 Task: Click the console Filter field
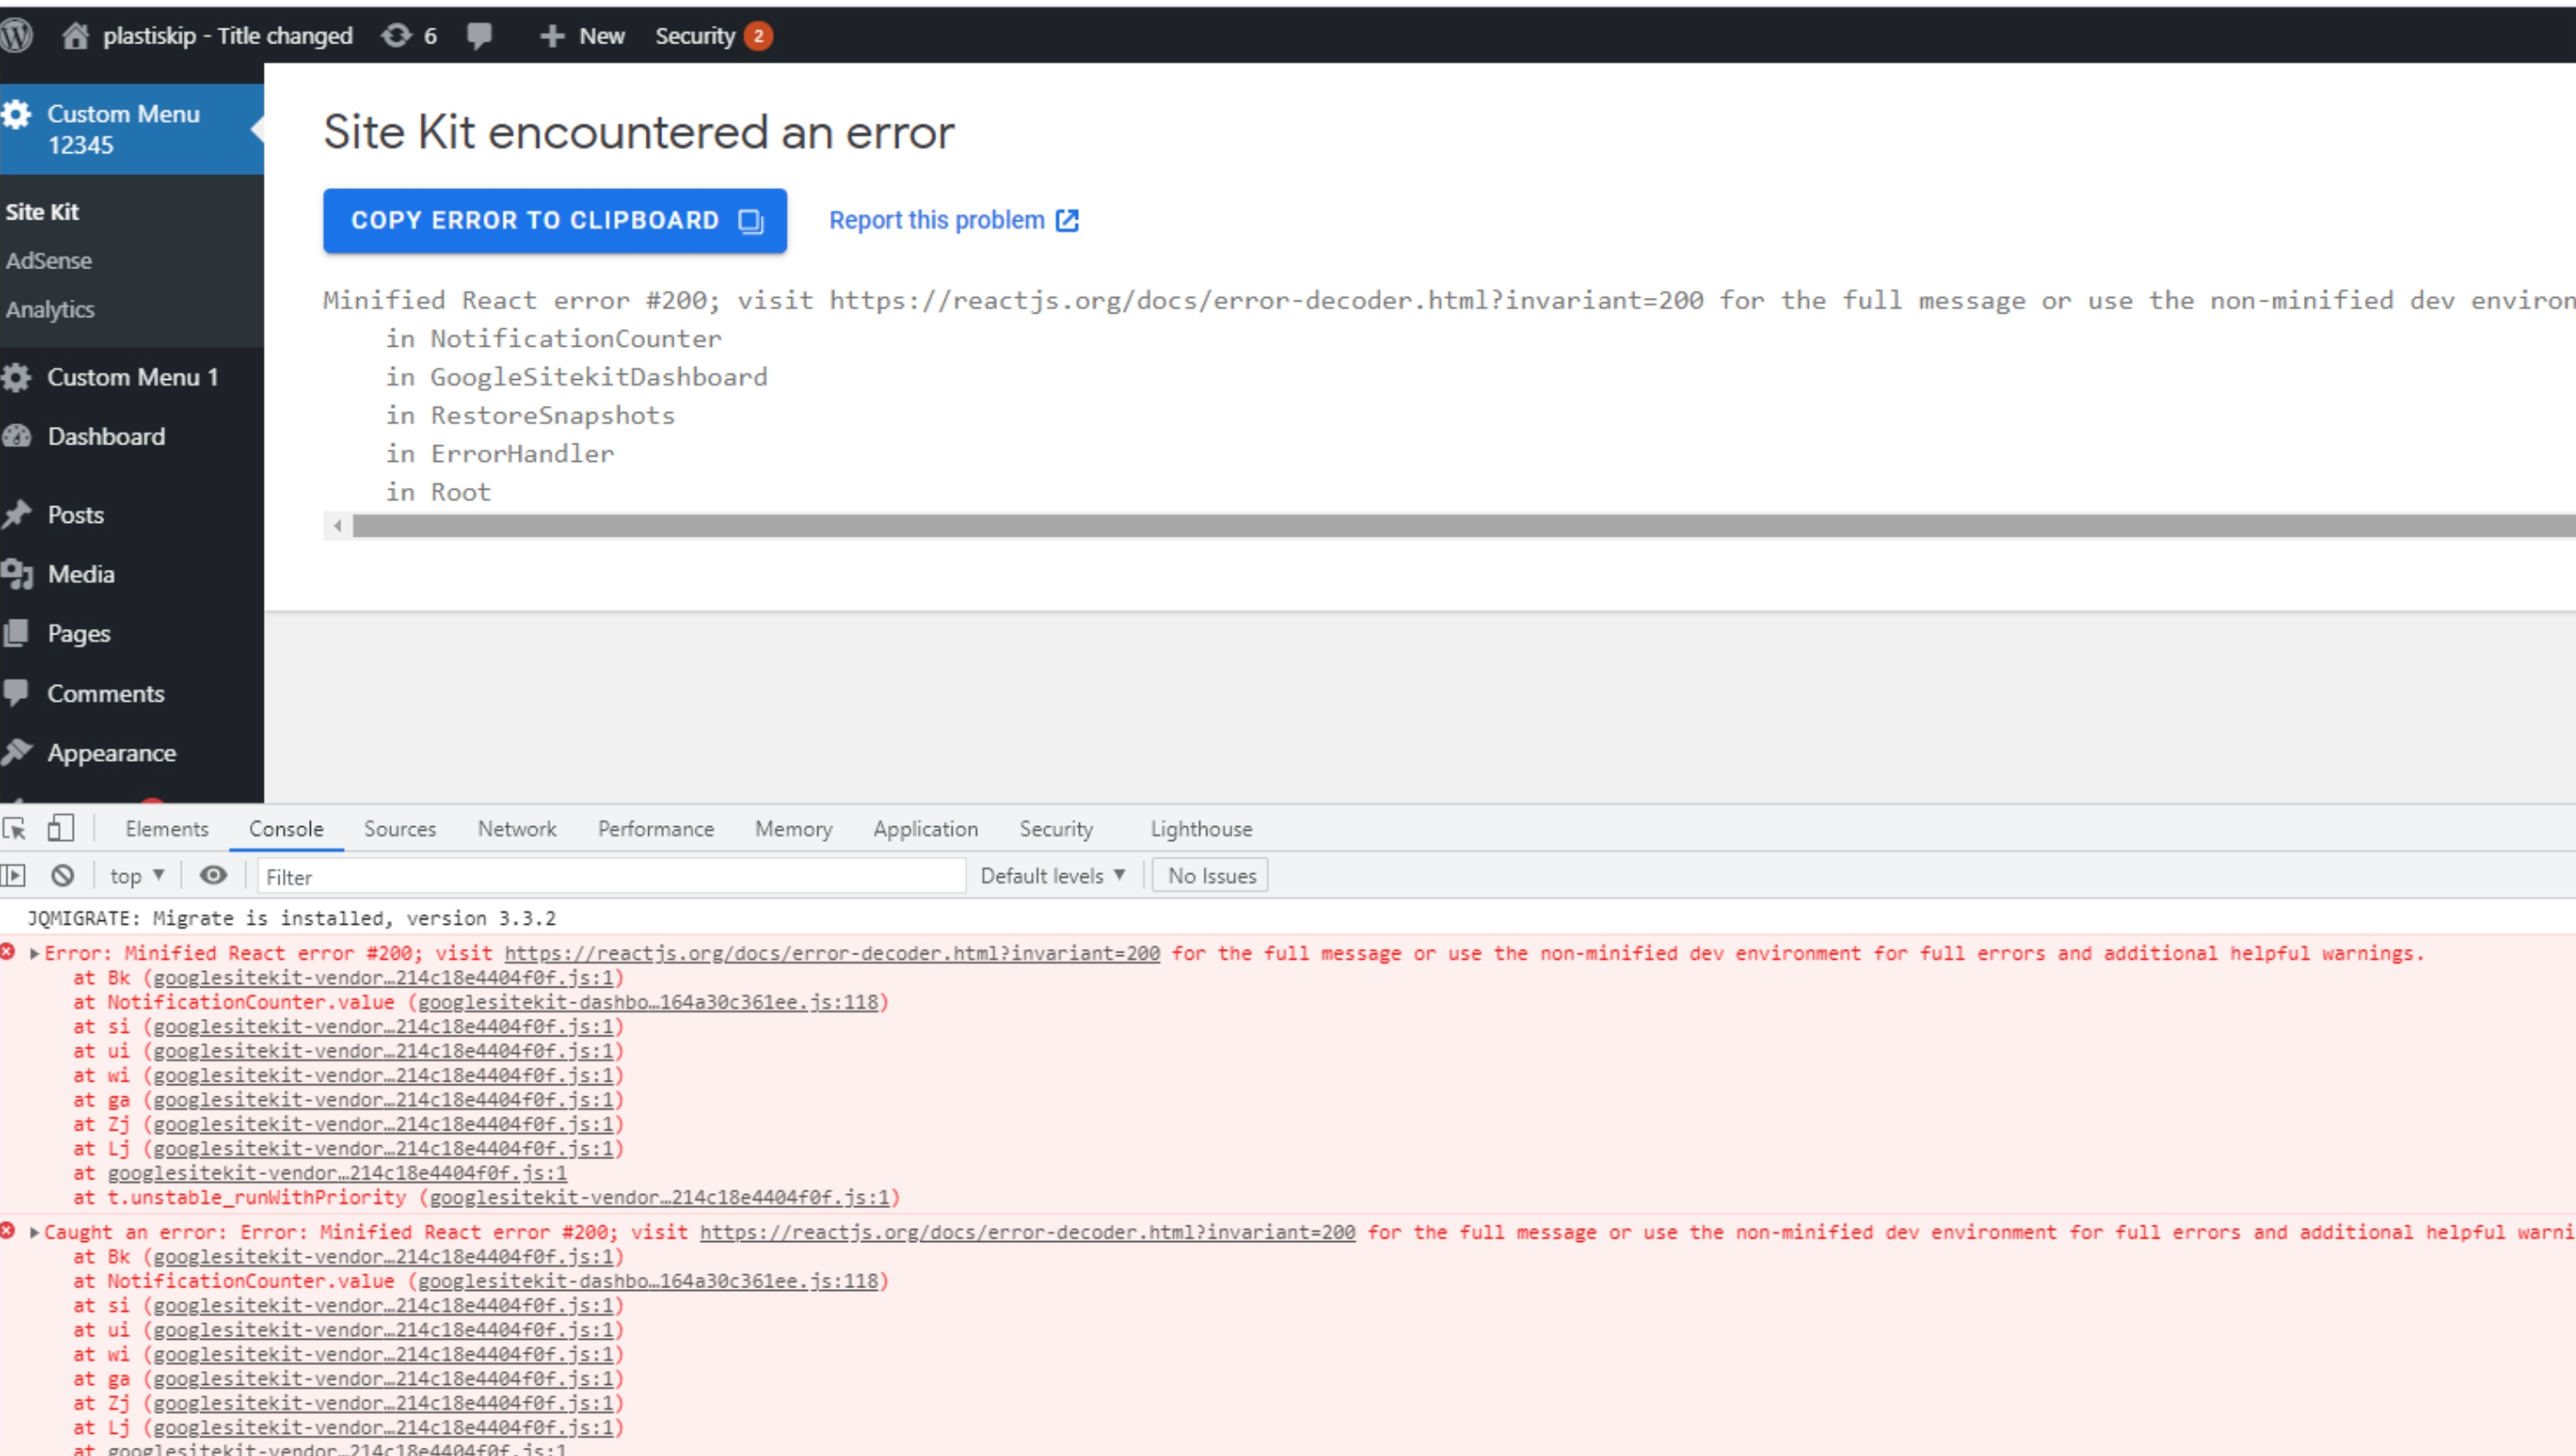(x=611, y=877)
